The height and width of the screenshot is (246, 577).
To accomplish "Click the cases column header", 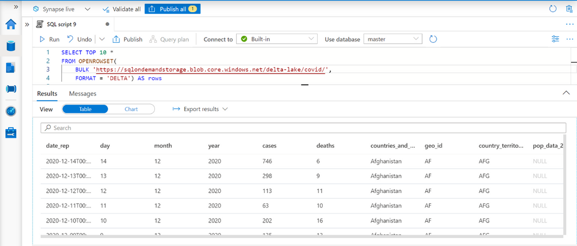I will coord(269,146).
